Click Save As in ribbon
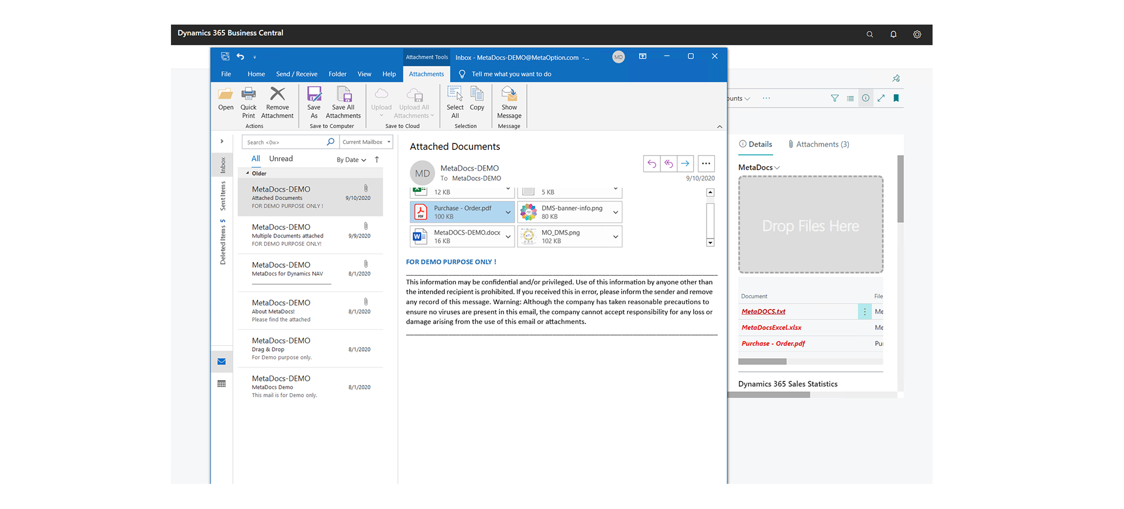Screen dimensions: 1124x509 (x=314, y=102)
